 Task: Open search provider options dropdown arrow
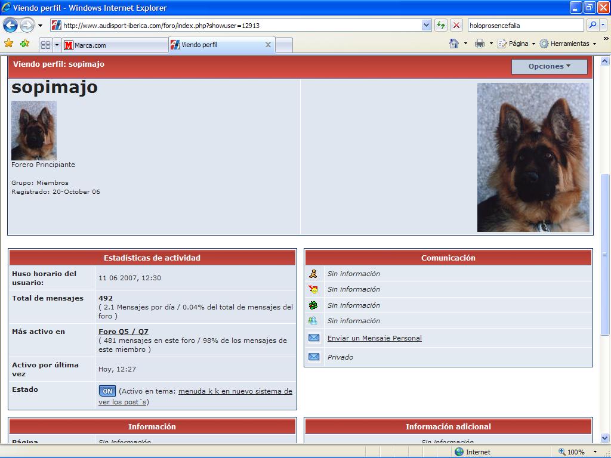pyautogui.click(x=603, y=26)
